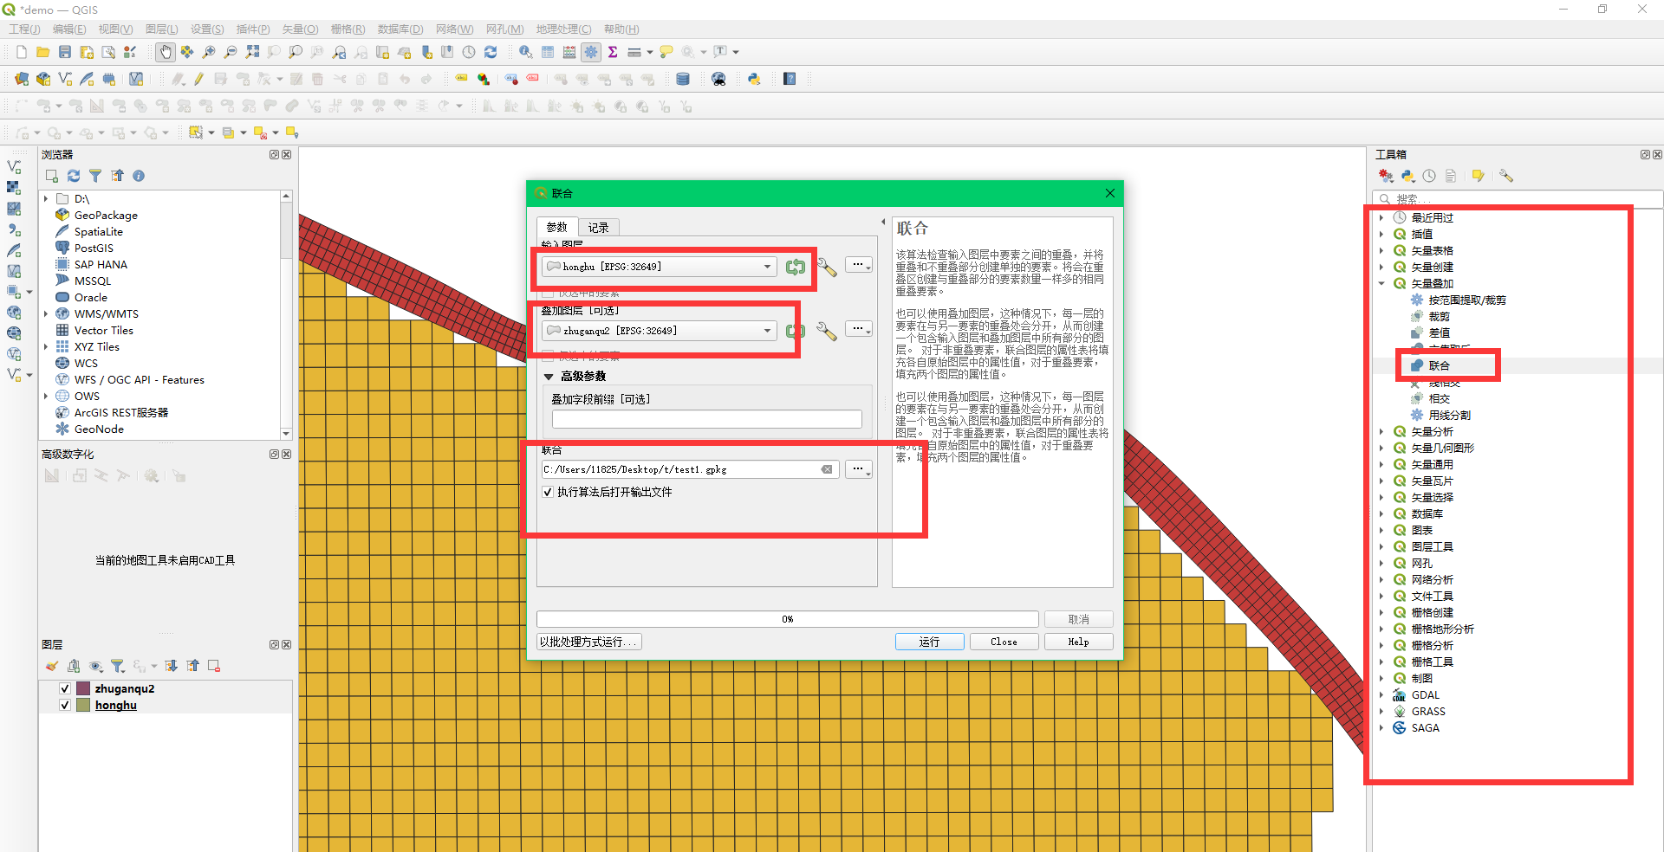Click the Identify Features info icon
The height and width of the screenshot is (852, 1664).
[525, 52]
